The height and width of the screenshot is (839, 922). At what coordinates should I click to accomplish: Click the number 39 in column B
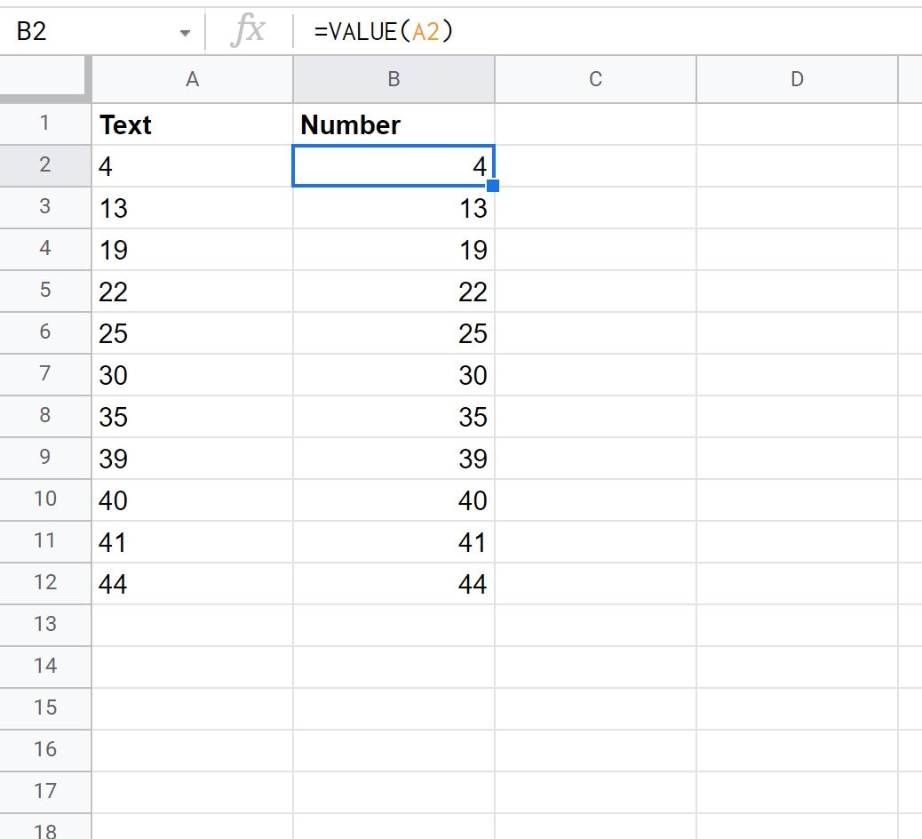(x=473, y=459)
